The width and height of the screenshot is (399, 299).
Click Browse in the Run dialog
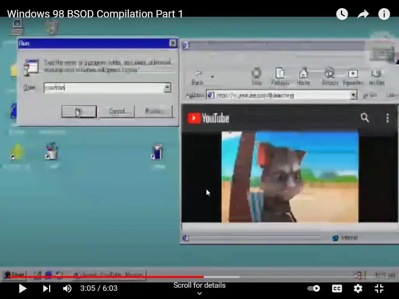pyautogui.click(x=154, y=111)
